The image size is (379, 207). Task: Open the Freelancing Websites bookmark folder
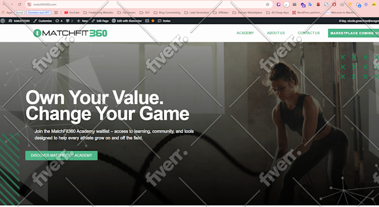click(99, 12)
